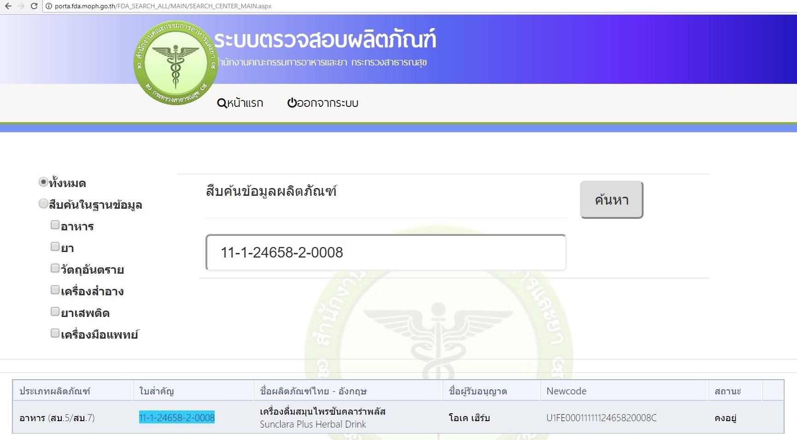Open the หน้าแรก menu item
The width and height of the screenshot is (797, 440).
pos(240,103)
